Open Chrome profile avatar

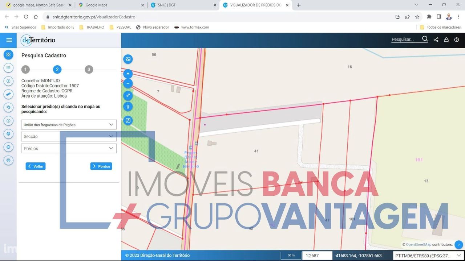449,17
